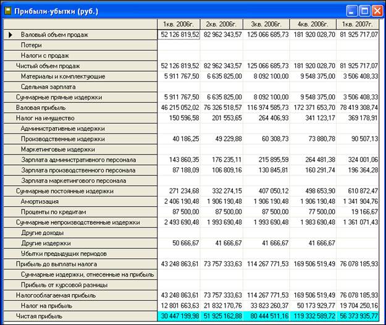Screen dimensions: 386x325
Task: Select row Суммарные постоянные издержки
Action: click(x=80, y=191)
